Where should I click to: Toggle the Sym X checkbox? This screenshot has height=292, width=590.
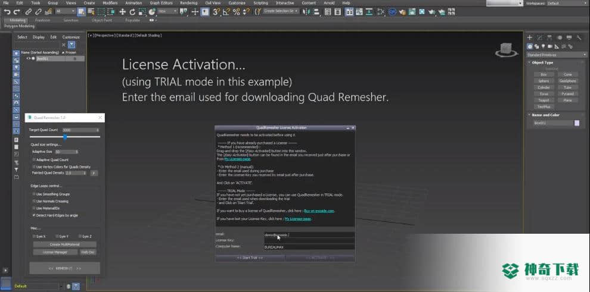34,237
